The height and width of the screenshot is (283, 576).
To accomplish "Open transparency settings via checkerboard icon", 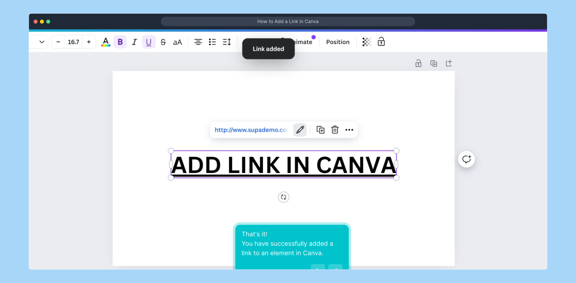I will [366, 42].
